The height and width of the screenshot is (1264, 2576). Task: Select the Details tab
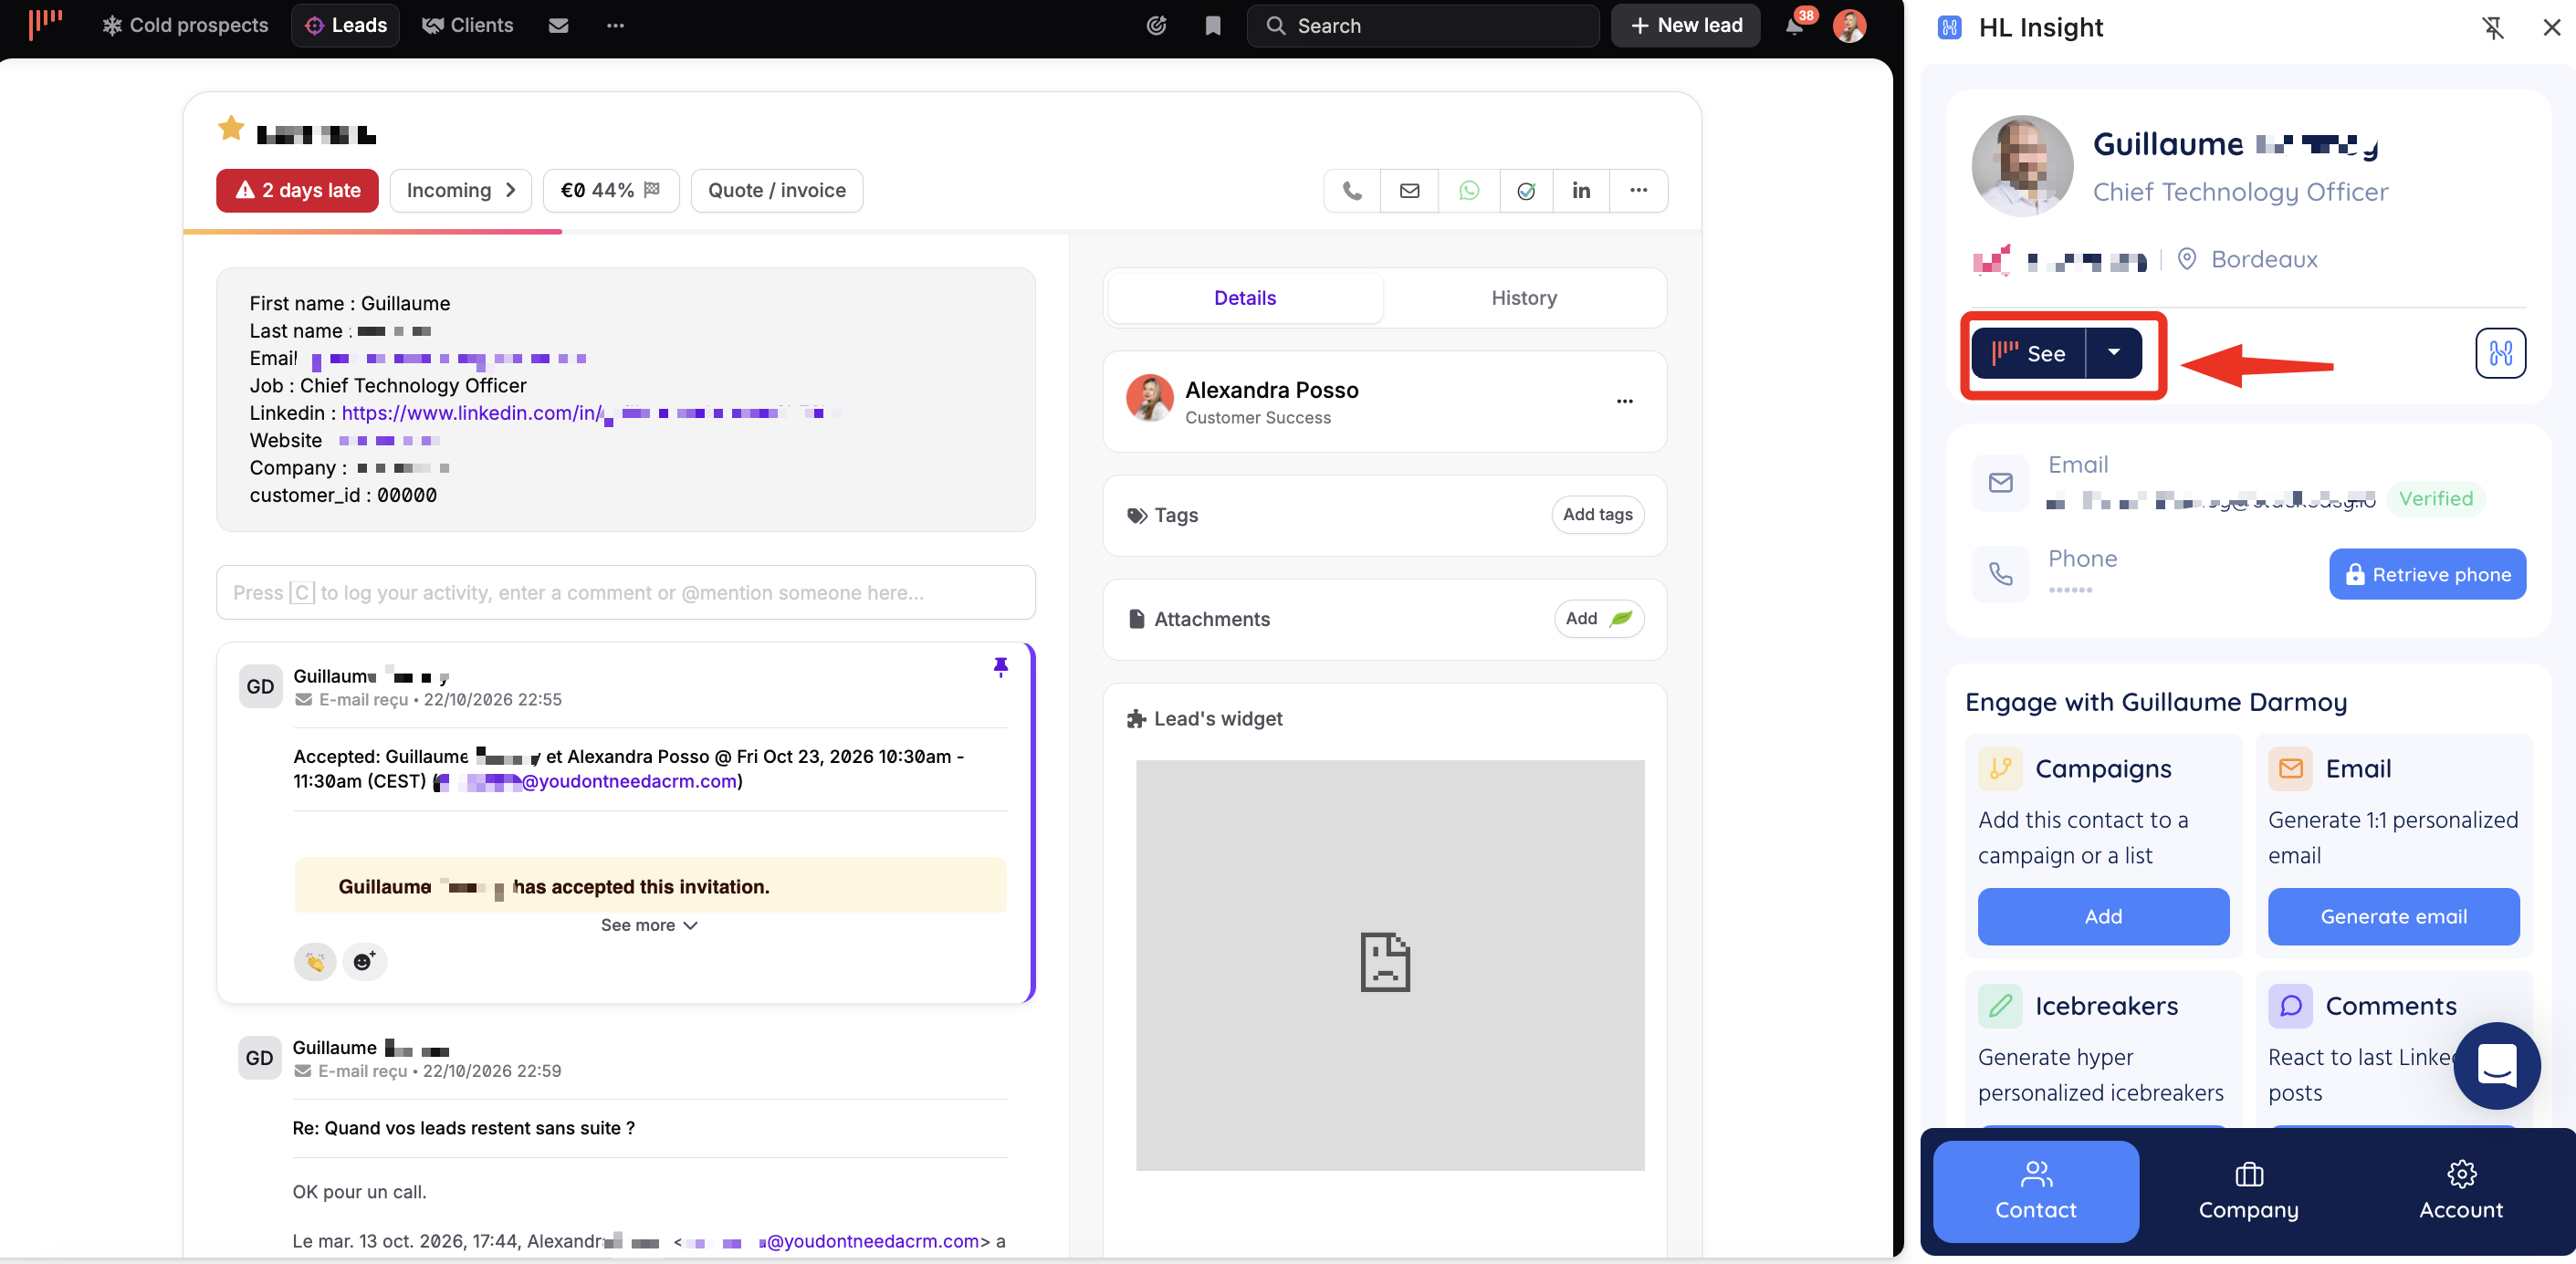click(x=1245, y=298)
